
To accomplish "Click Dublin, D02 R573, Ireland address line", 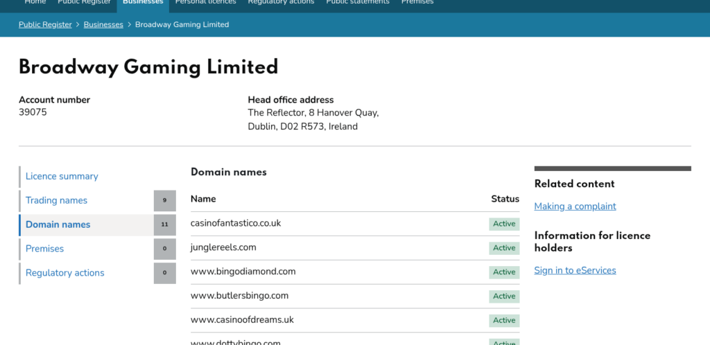I will tap(303, 127).
